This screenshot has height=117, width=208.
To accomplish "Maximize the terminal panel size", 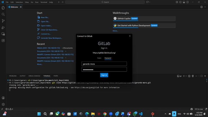I will (x=201, y=76).
